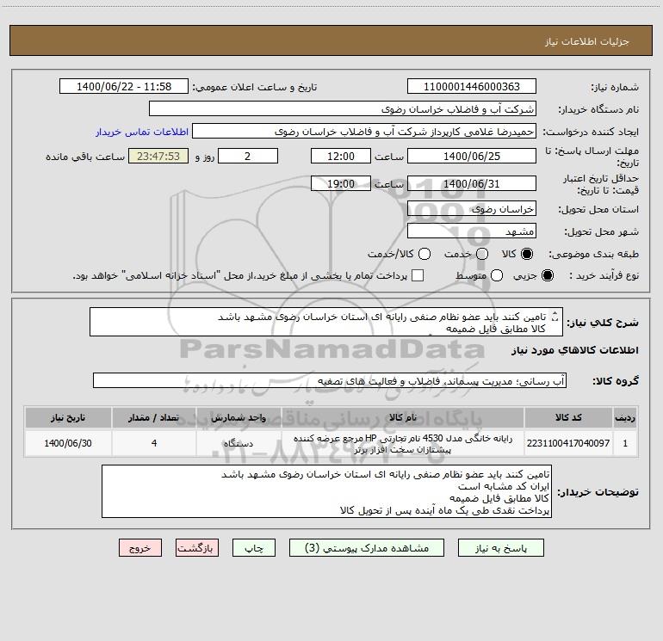
Task: Click the بازگشت back button
Action: point(197,548)
